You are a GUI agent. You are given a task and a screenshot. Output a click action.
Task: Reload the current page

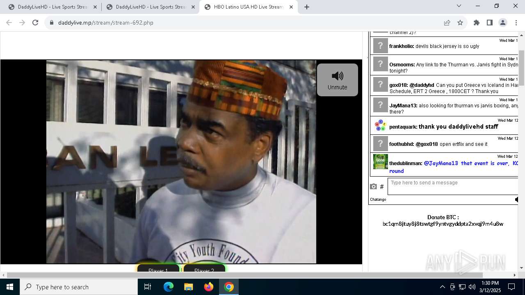click(35, 23)
